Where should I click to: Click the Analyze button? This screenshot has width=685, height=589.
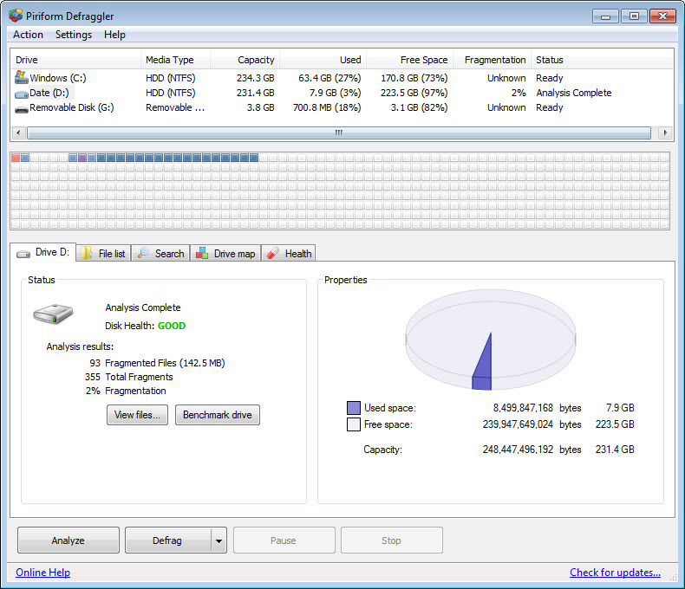click(68, 540)
